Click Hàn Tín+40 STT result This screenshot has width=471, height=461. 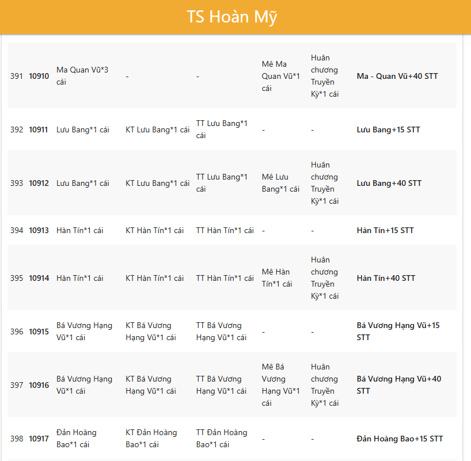(x=386, y=278)
